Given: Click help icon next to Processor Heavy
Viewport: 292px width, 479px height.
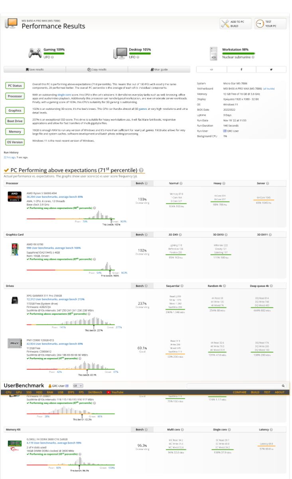Looking at the screenshot, I should (224, 183).
